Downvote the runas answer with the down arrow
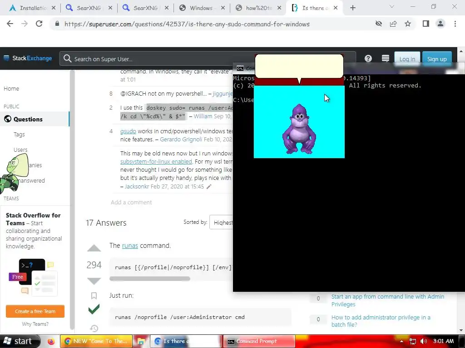The height and width of the screenshot is (348, 465). pos(94,281)
